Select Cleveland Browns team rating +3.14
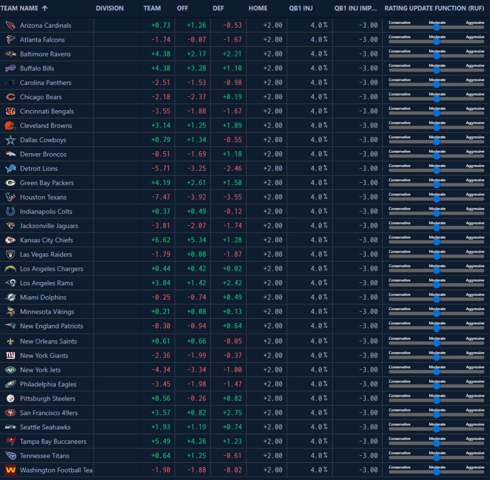Screen dimensions: 490x480 tap(161, 125)
